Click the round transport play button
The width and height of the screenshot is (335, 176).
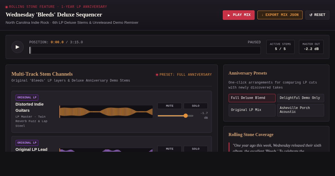(18, 47)
